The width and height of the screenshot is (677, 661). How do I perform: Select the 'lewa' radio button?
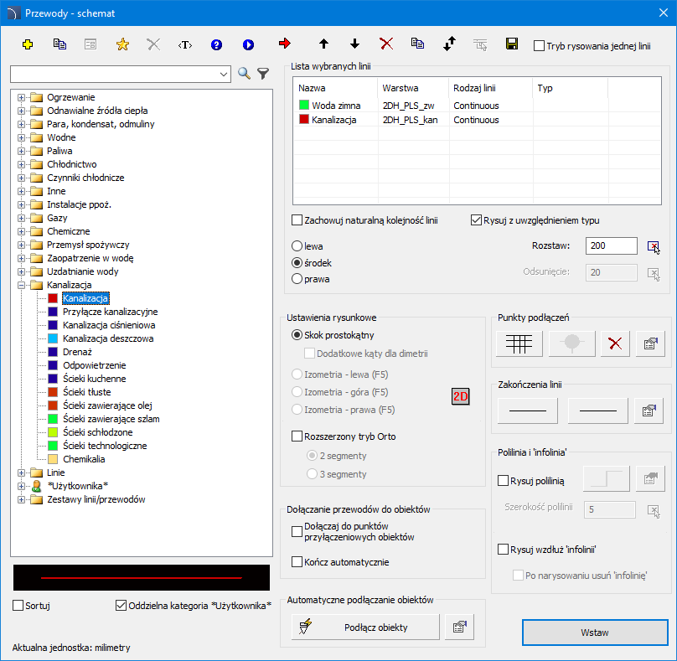297,246
